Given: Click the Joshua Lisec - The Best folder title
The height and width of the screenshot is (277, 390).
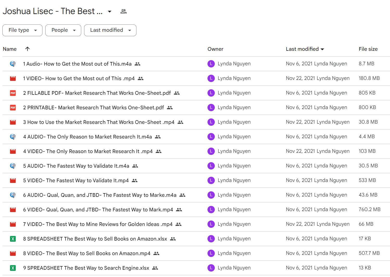Looking at the screenshot, I should click(53, 11).
